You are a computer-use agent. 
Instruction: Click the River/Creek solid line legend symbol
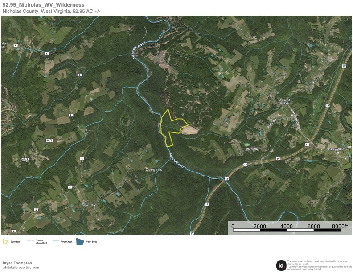pyautogui.click(x=56, y=241)
